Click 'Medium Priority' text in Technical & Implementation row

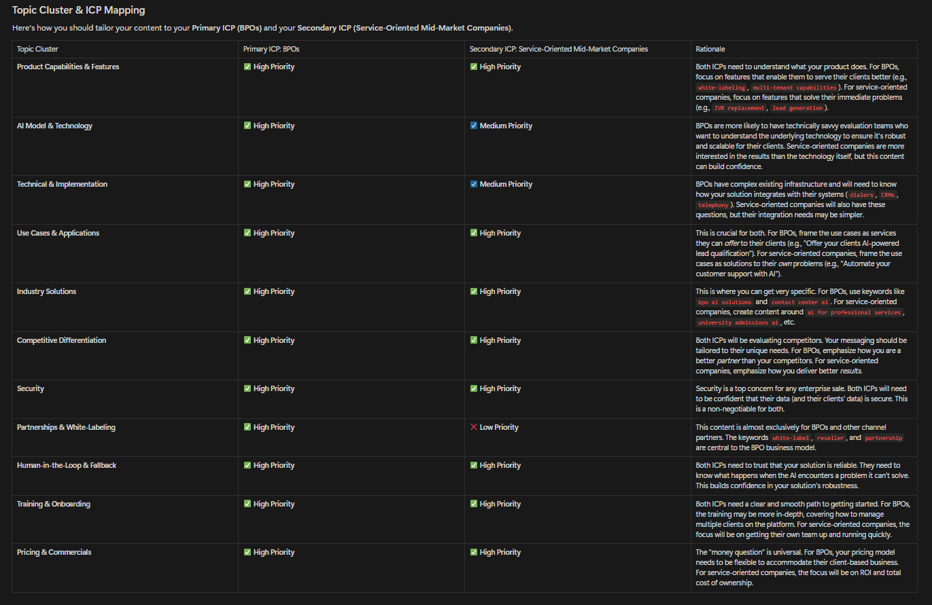tap(506, 184)
